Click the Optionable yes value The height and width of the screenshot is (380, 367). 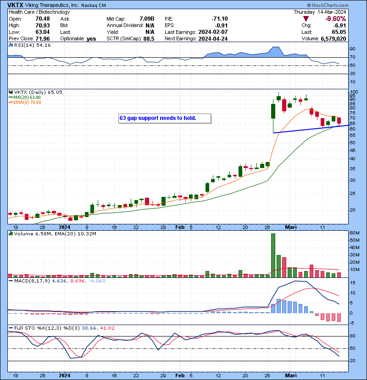(x=91, y=39)
